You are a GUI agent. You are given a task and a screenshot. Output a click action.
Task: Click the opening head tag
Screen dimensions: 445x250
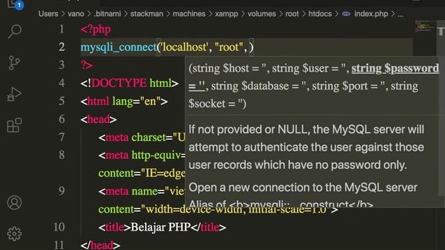pos(99,119)
